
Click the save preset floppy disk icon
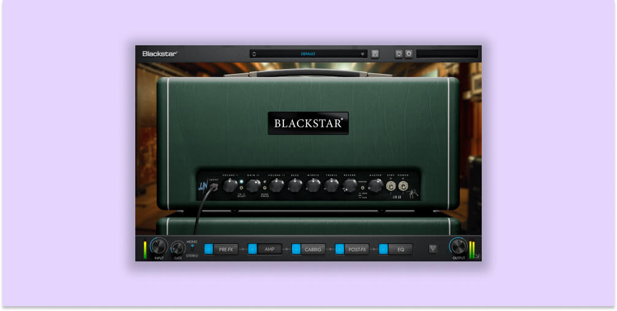[375, 54]
